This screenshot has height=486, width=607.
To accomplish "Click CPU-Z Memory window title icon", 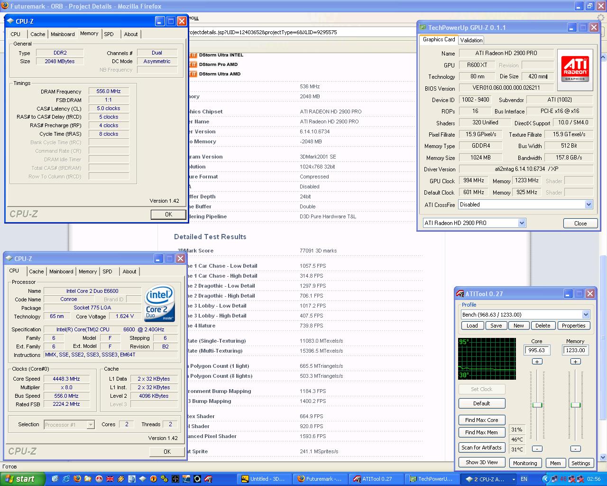I will click(x=11, y=21).
